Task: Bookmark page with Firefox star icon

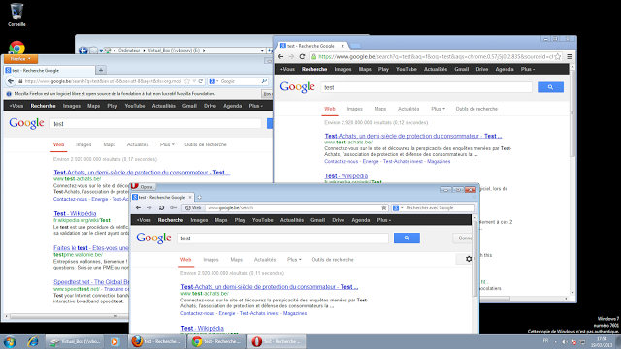Action: [x=187, y=81]
